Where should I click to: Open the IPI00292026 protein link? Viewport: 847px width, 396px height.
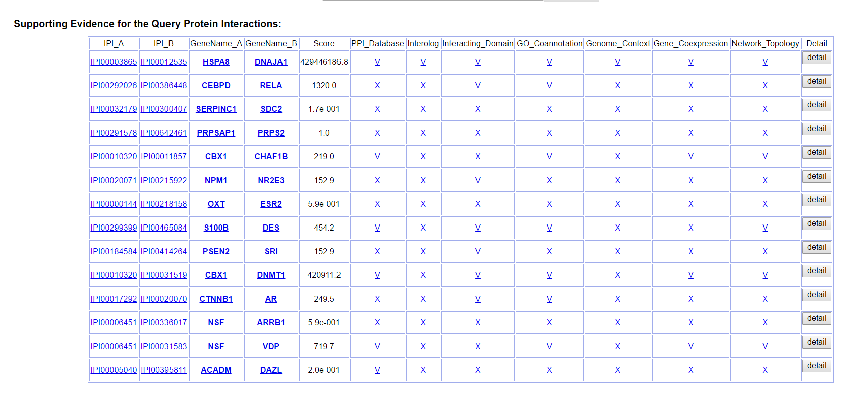(114, 85)
